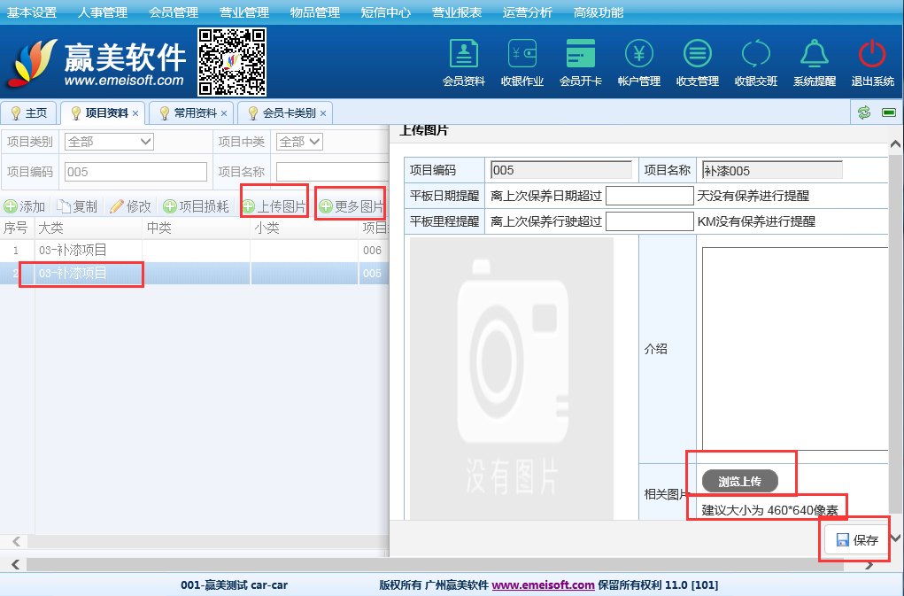Click the 保存 save button
This screenshot has width=904, height=596.
pyautogui.click(x=856, y=540)
